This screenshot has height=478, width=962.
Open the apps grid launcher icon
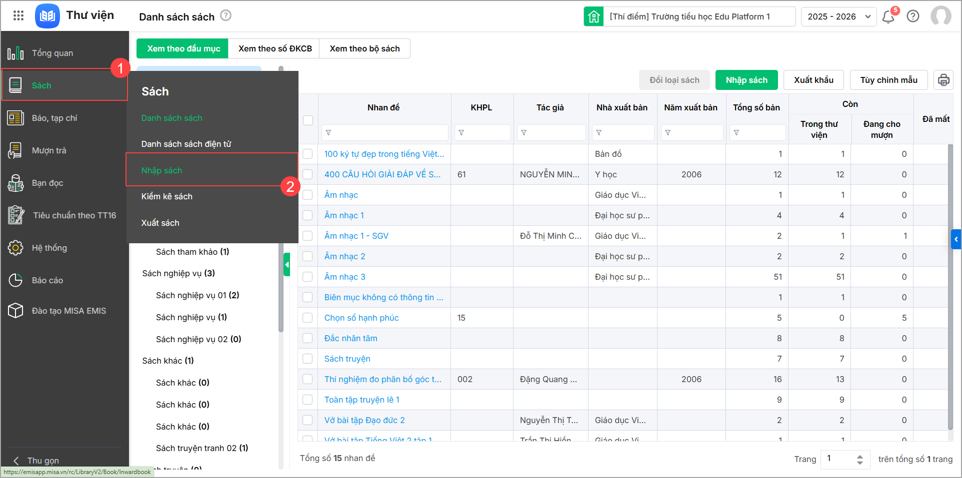coord(18,15)
